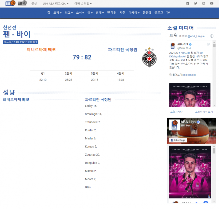Open the 동영상 menu item
Viewport: 219px width, 209px height.
point(147,13)
